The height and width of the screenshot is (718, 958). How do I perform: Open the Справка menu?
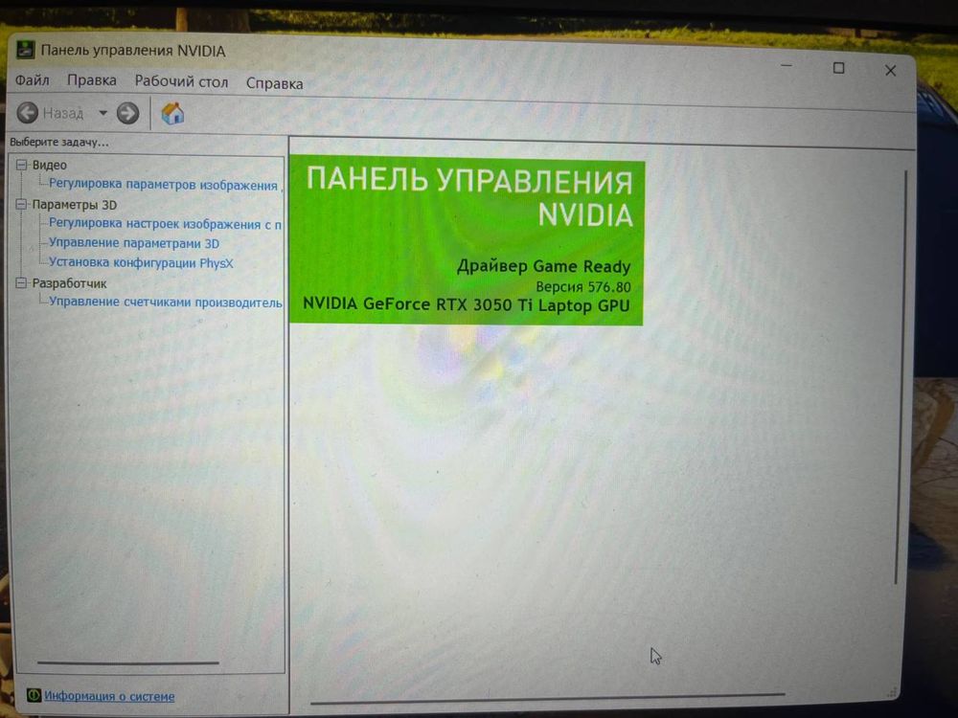[274, 83]
